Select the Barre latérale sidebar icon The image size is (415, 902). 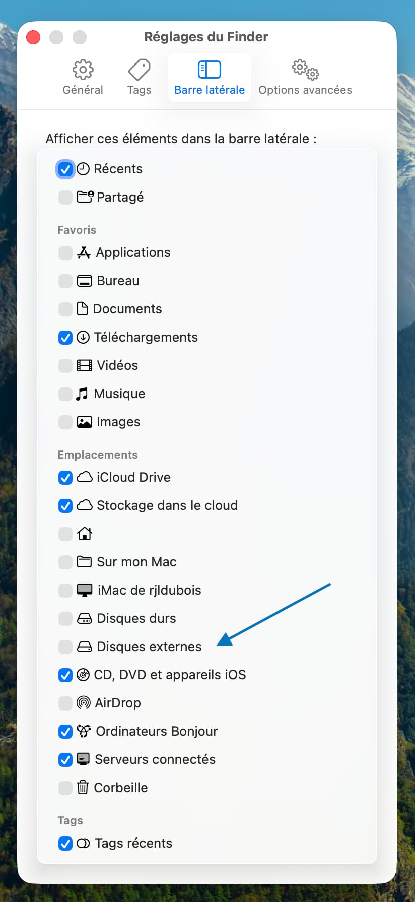tap(210, 70)
